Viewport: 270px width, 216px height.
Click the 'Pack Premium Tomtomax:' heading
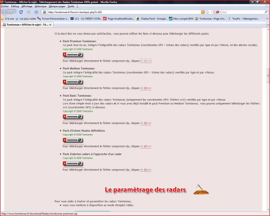(x=80, y=41)
